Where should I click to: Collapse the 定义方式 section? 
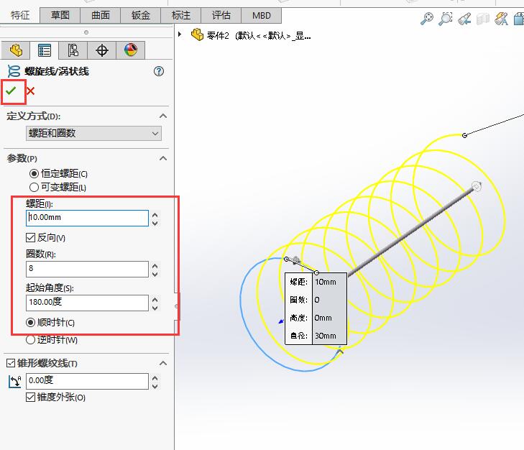[163, 116]
